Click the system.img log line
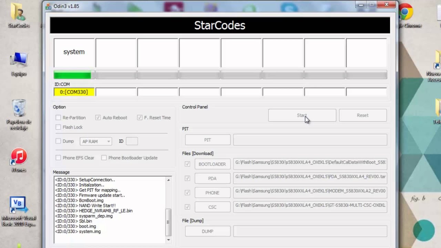Image resolution: width=441 pixels, height=248 pixels. click(x=78, y=231)
